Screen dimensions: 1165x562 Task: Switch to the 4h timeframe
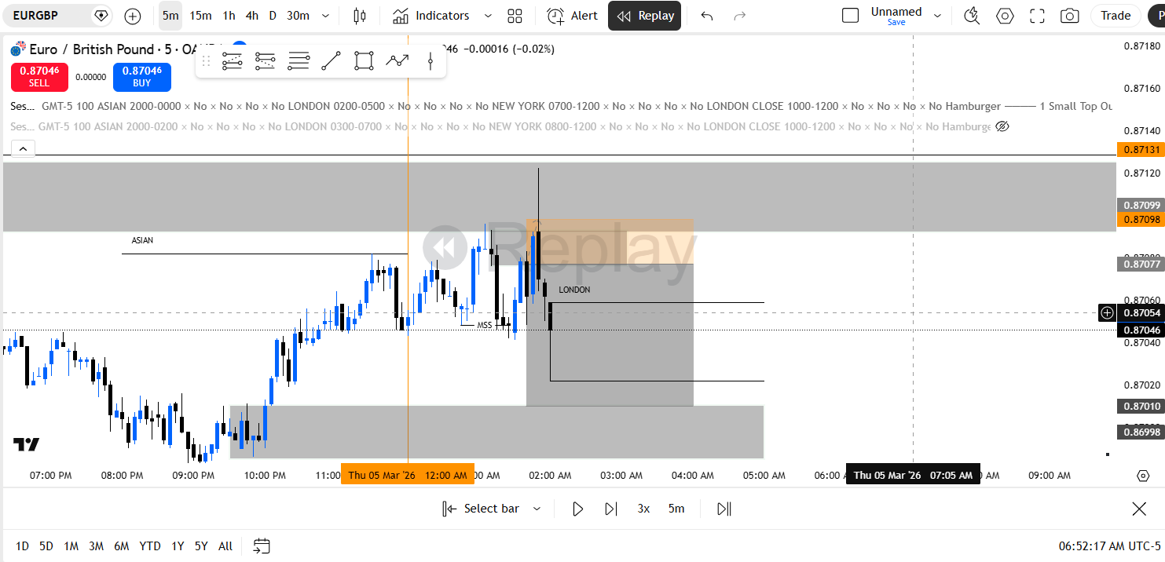pyautogui.click(x=251, y=16)
